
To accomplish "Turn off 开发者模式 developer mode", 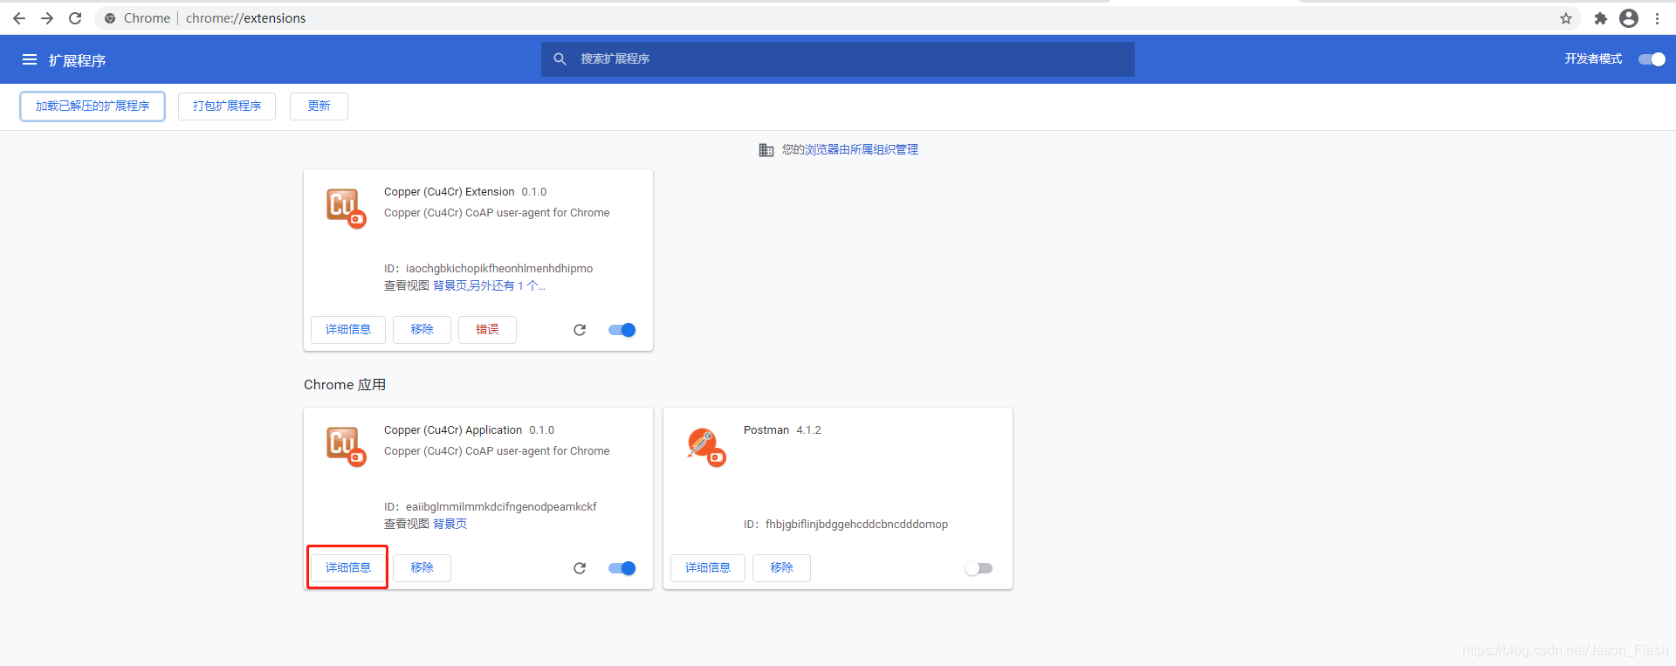I will pos(1652,59).
